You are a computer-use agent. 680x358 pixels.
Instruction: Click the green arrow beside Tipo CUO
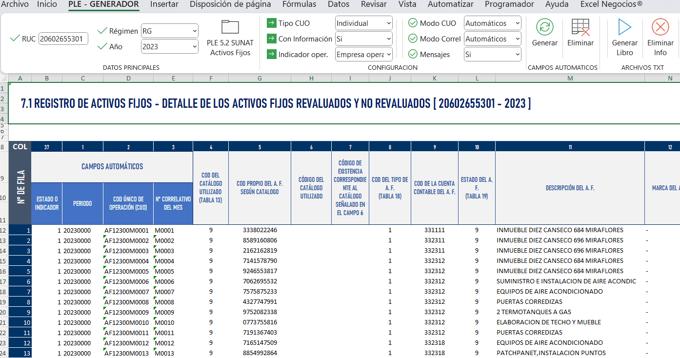(x=271, y=23)
